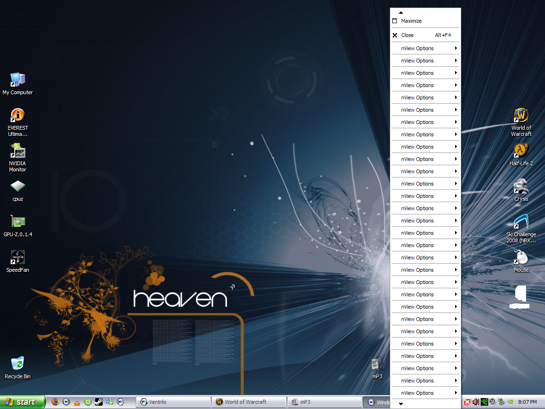Screen dimensions: 545x409
Task: Select the Ski Challenge 2008 desktop icon
Action: coord(521,222)
